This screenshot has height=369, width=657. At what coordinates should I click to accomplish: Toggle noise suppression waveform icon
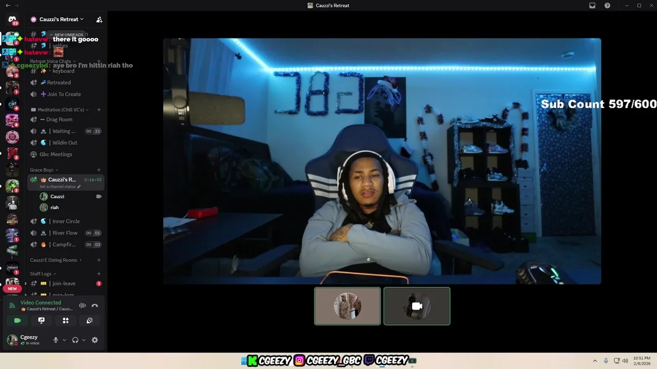tap(82, 305)
